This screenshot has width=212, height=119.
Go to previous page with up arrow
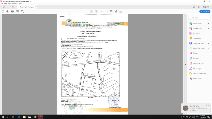click(x=91, y=11)
